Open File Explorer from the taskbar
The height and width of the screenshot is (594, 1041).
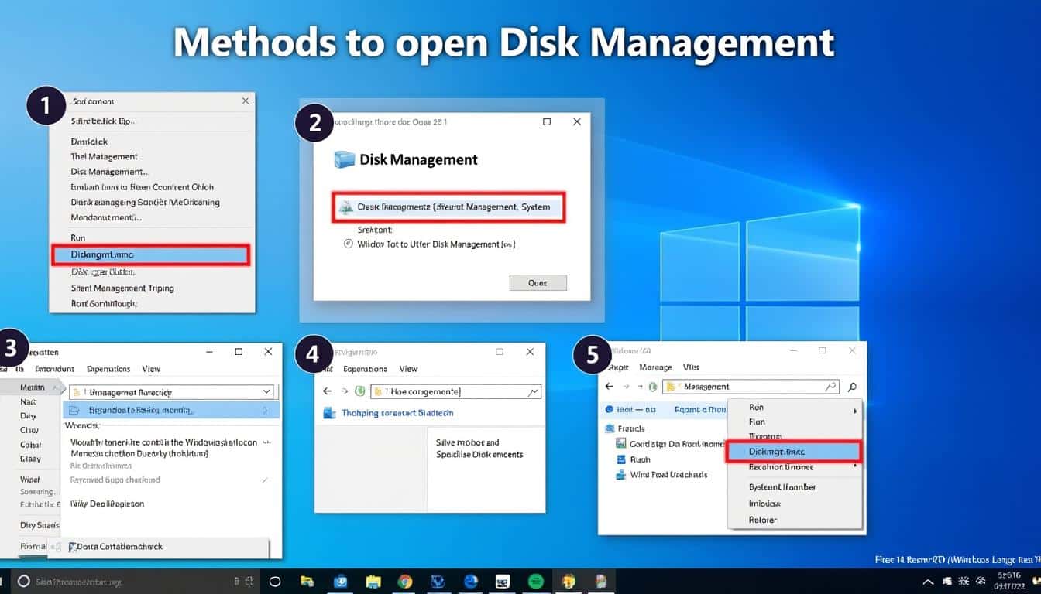pos(374,580)
